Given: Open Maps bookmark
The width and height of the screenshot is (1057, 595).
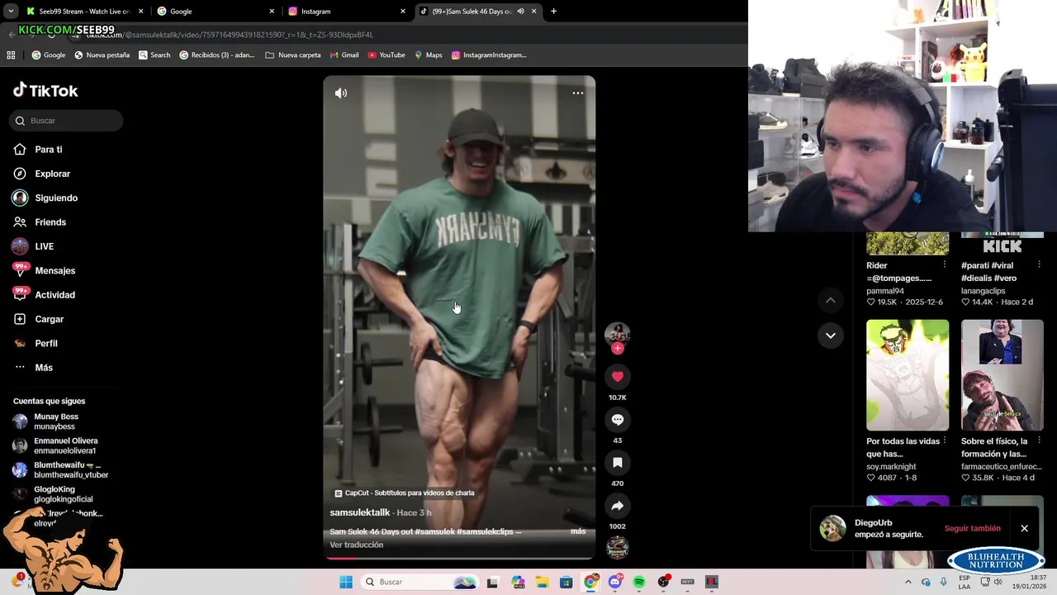Looking at the screenshot, I should pos(428,55).
